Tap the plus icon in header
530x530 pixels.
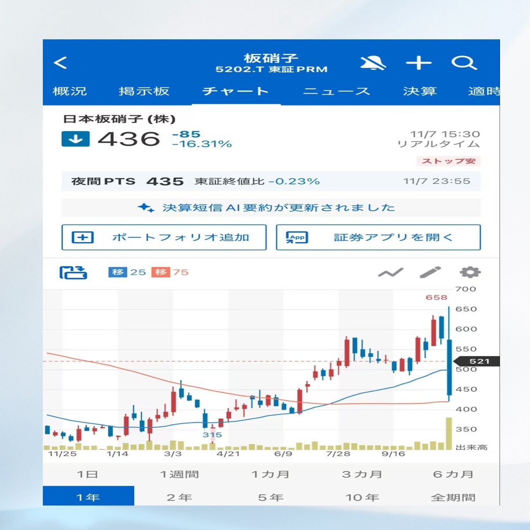[x=419, y=63]
